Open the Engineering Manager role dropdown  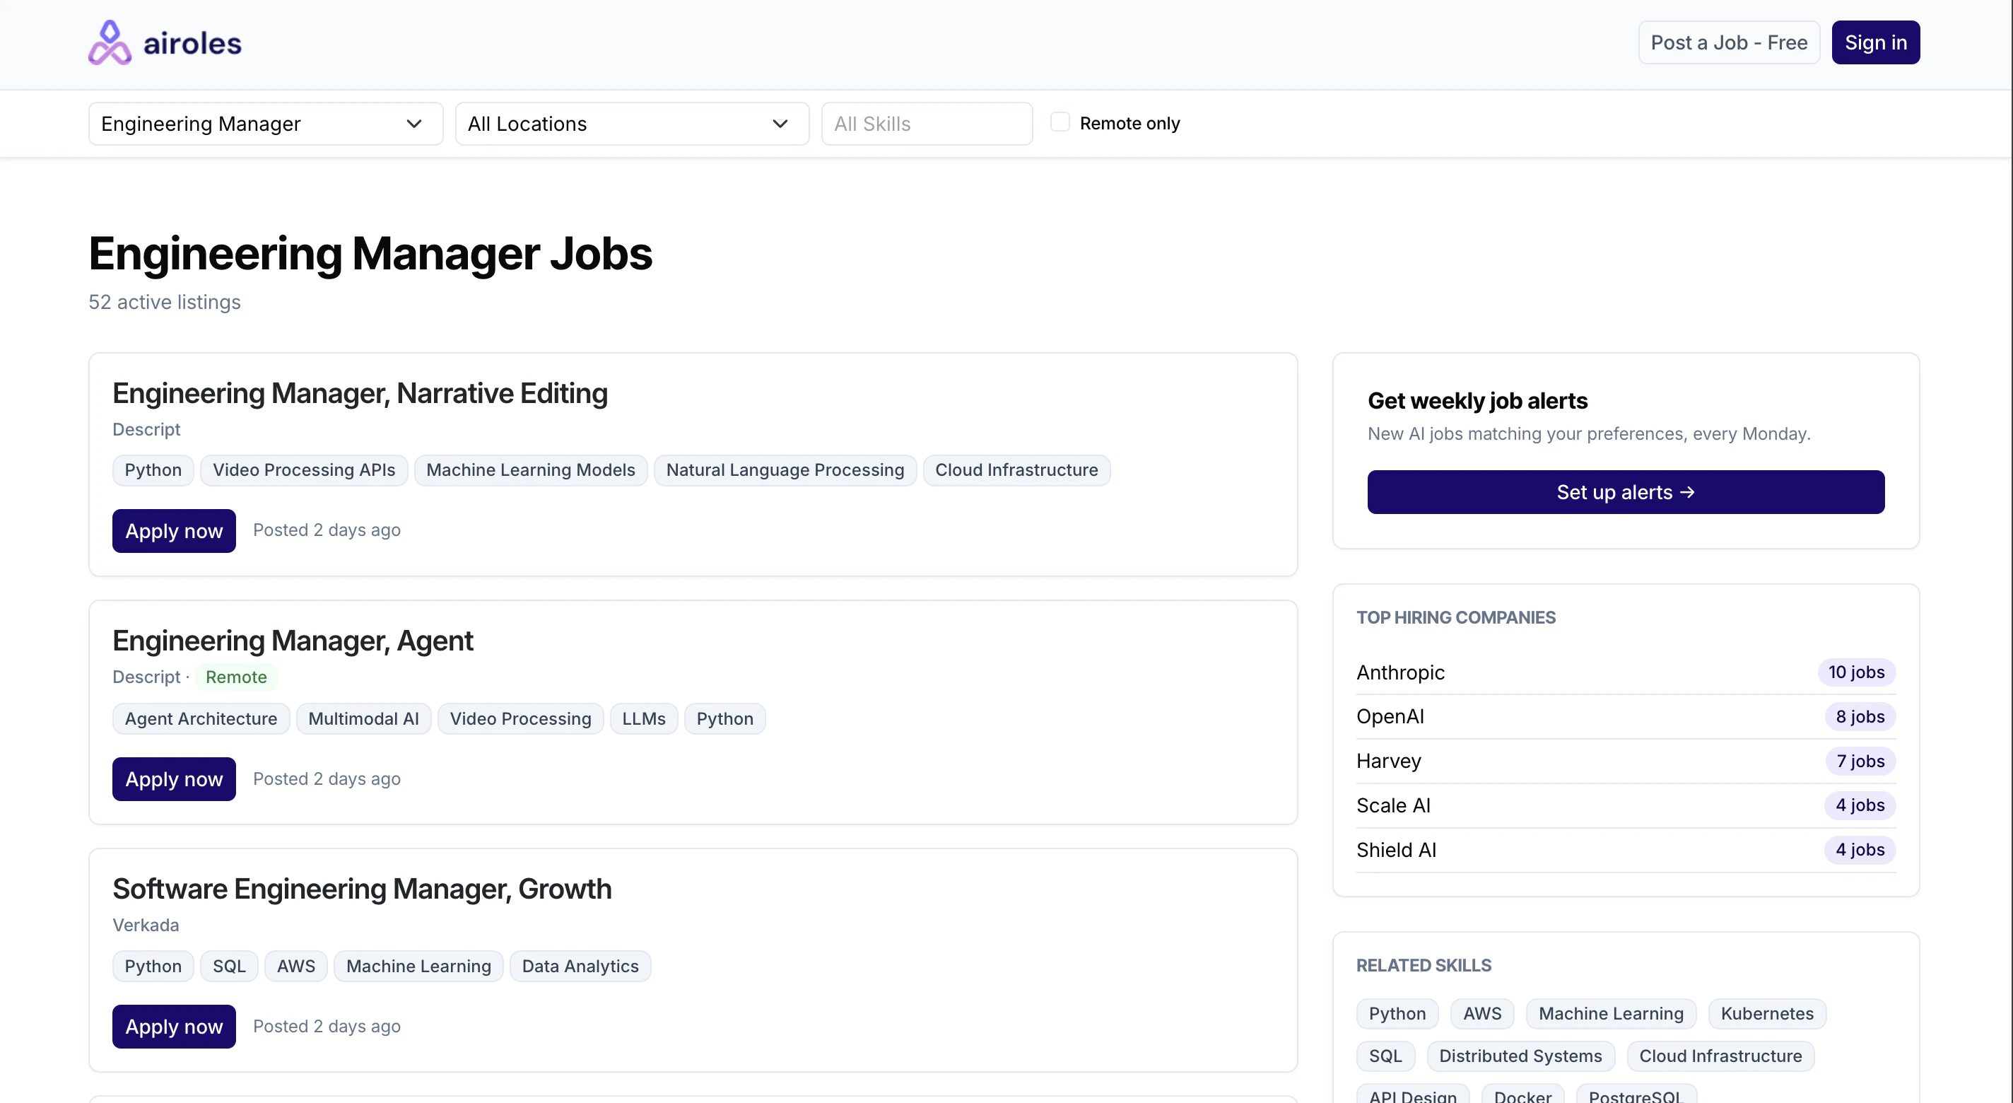coord(265,124)
